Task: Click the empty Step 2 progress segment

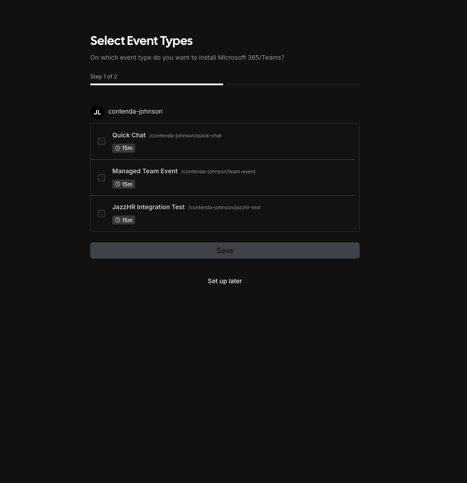Action: [x=293, y=84]
